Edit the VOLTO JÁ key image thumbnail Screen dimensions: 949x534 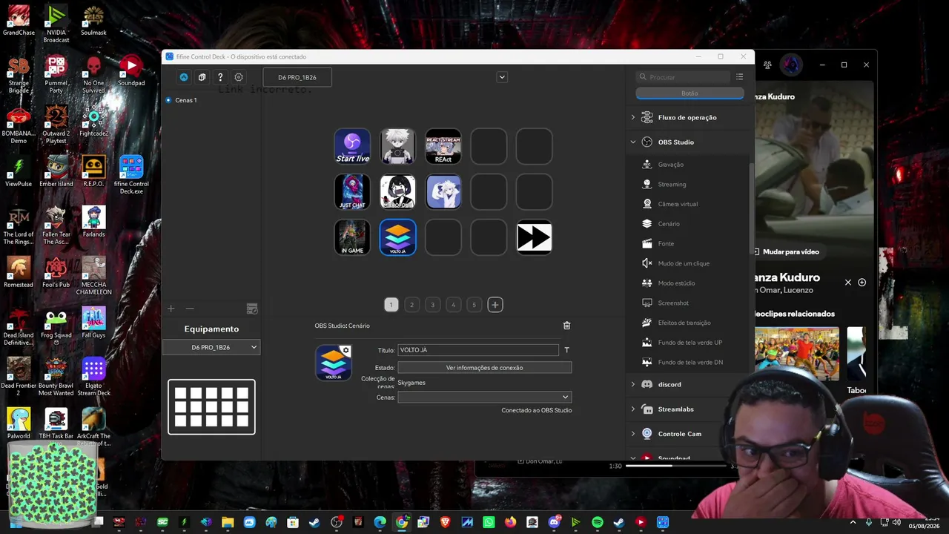[334, 363]
